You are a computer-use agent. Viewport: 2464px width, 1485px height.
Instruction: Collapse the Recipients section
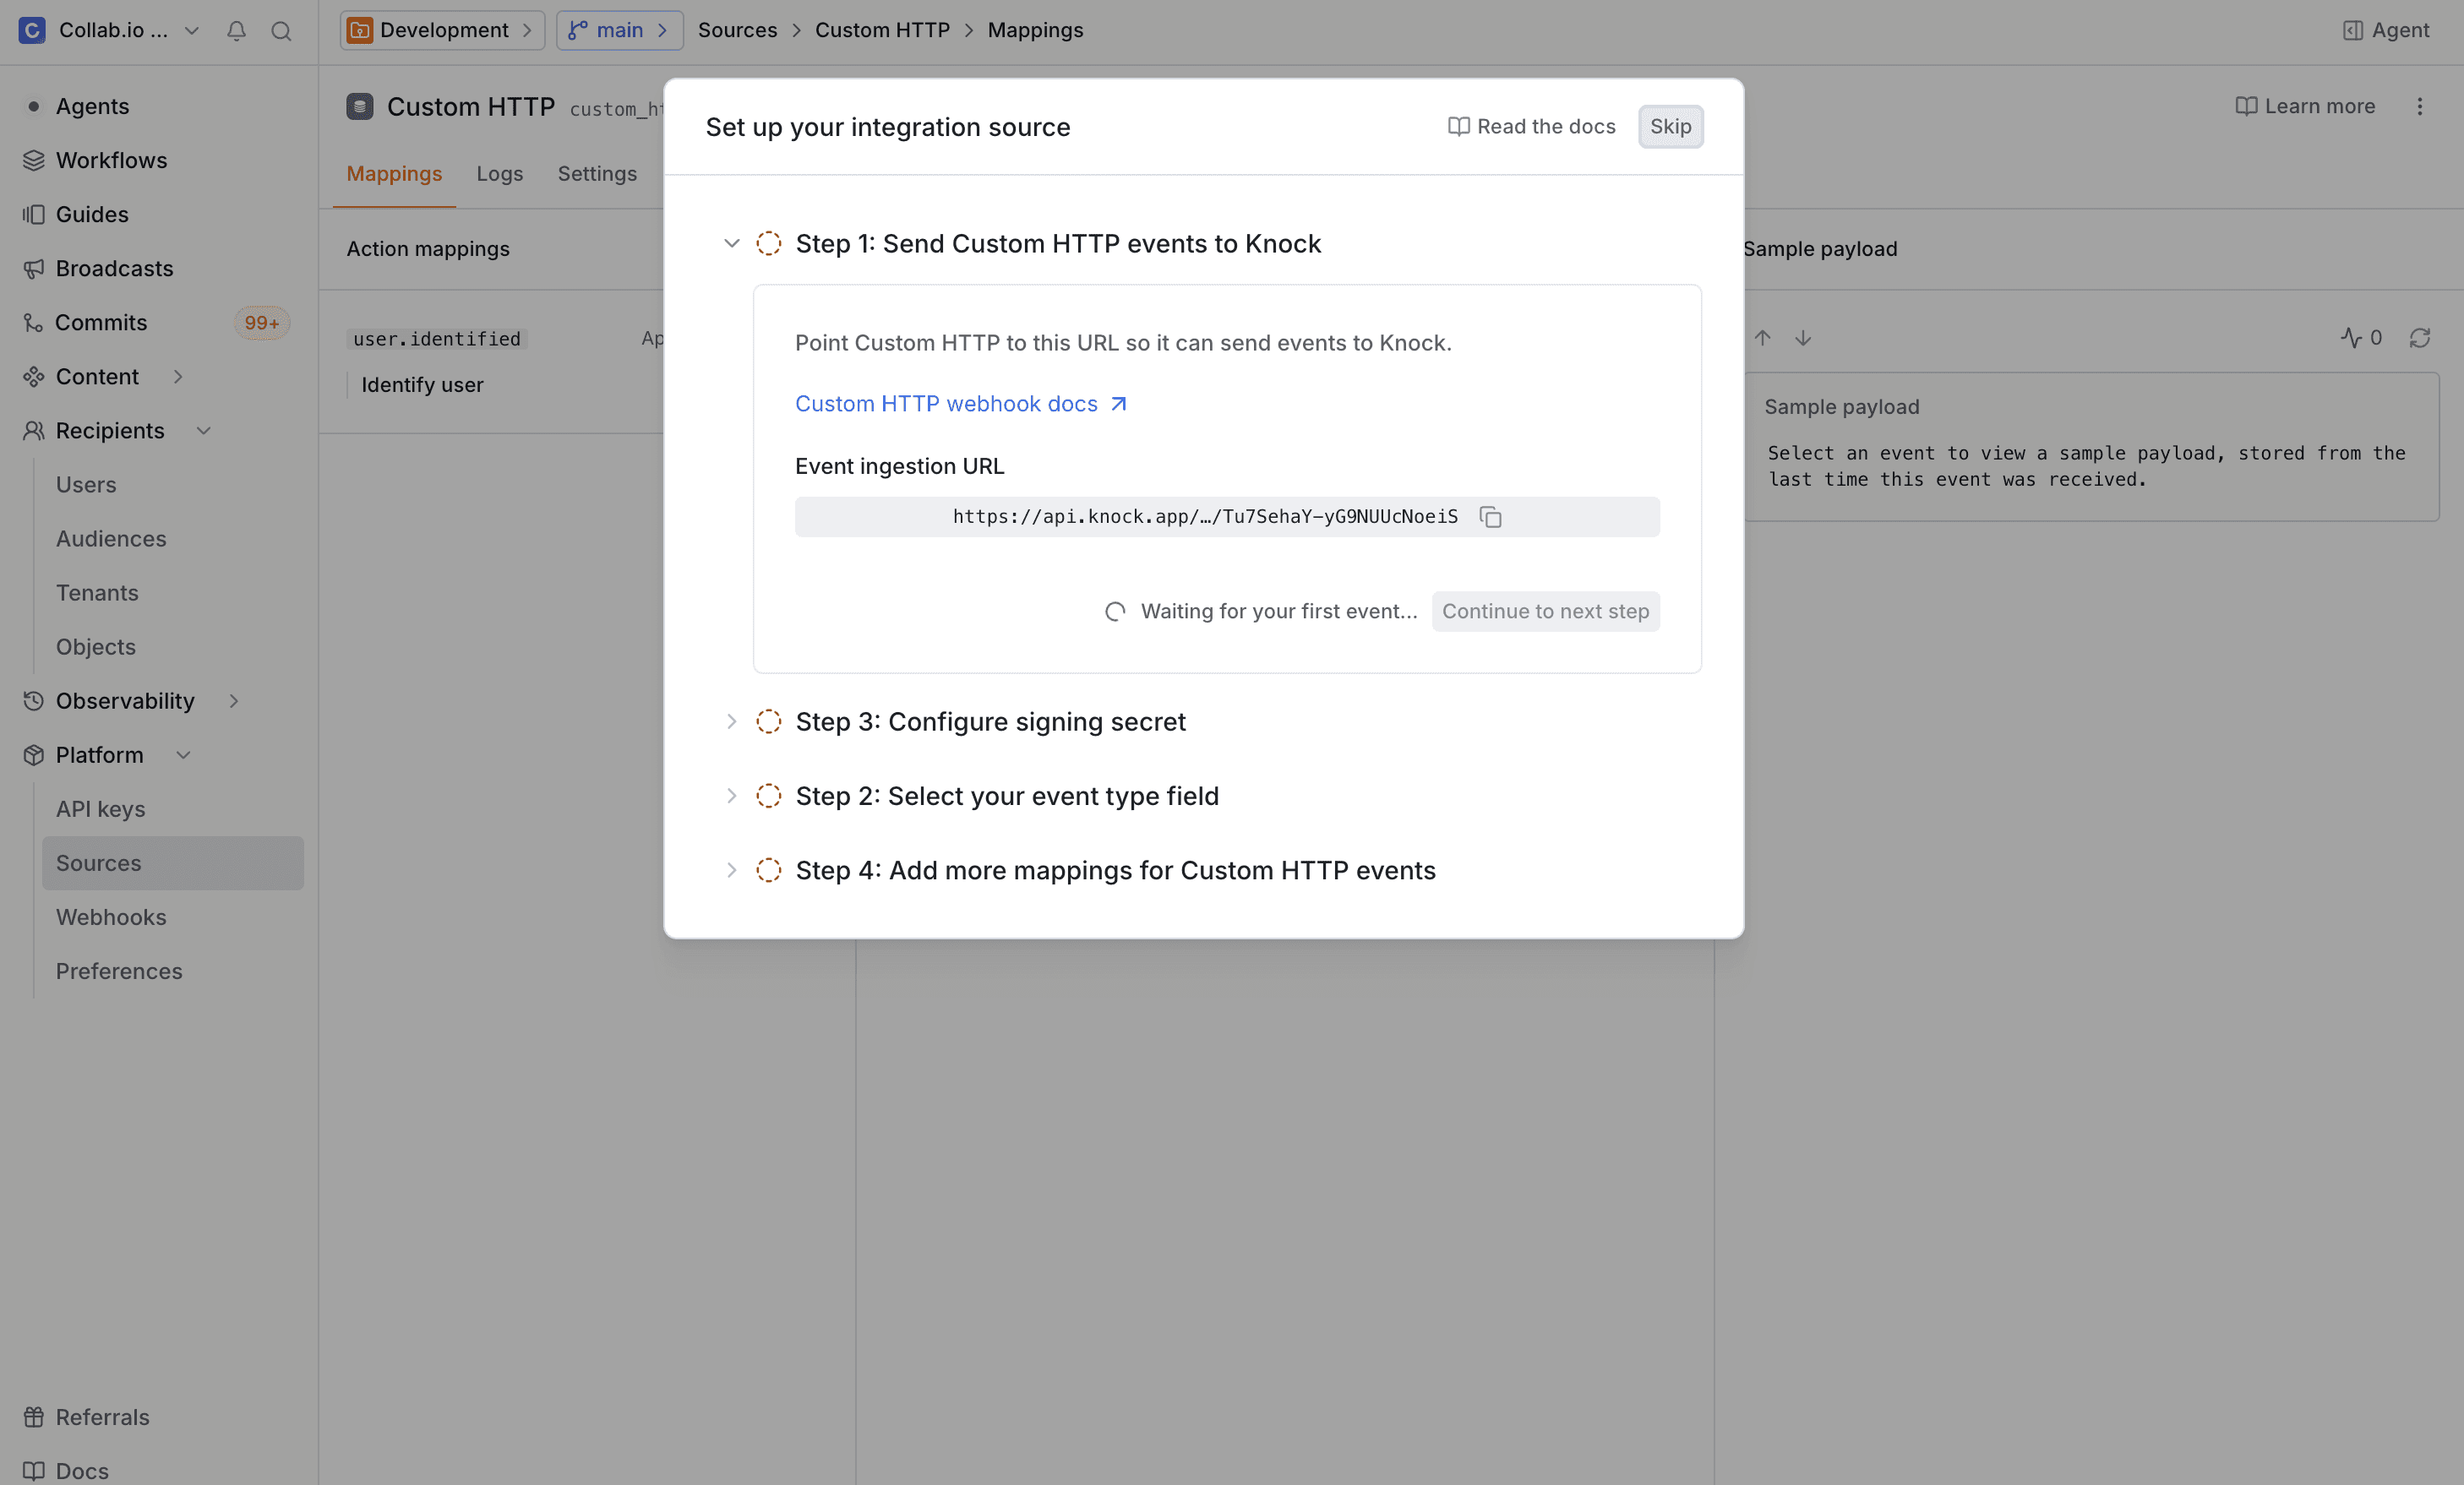point(204,431)
